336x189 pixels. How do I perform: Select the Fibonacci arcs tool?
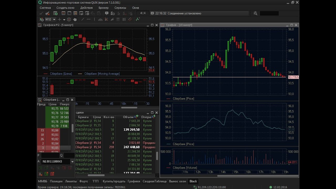(101, 20)
